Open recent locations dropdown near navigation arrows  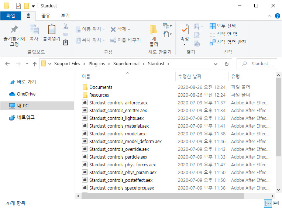click(x=27, y=63)
